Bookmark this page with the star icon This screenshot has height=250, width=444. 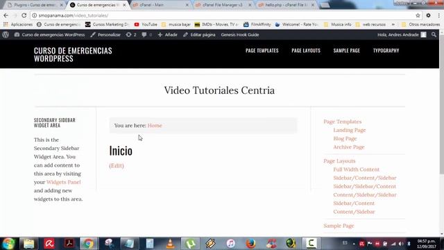click(x=418, y=15)
